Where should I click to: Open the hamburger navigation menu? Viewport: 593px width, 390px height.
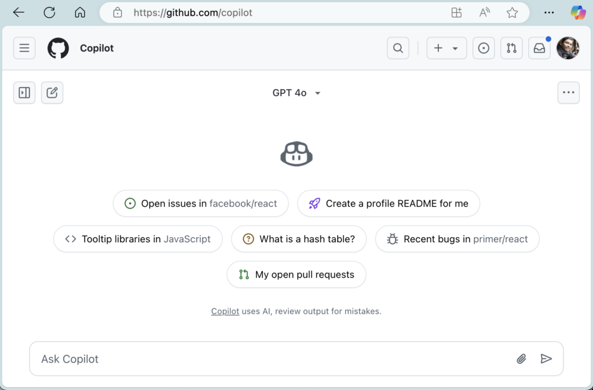click(24, 48)
